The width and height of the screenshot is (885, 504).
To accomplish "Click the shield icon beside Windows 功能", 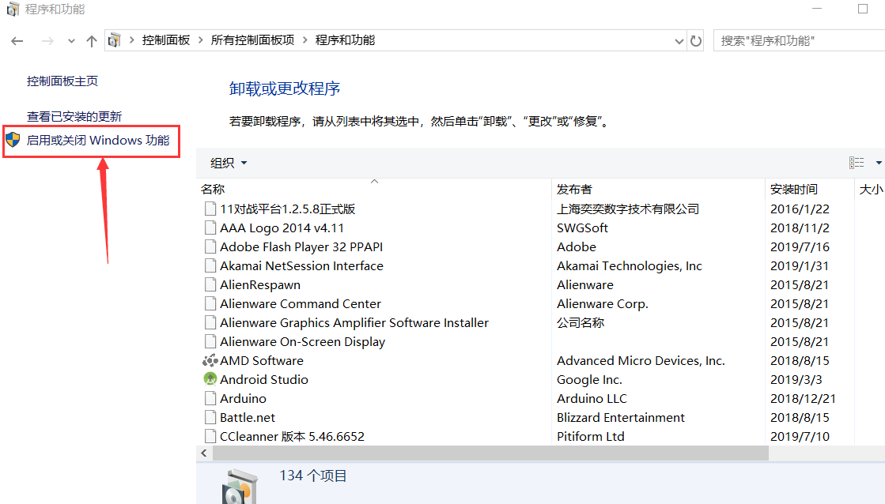I will coord(13,140).
